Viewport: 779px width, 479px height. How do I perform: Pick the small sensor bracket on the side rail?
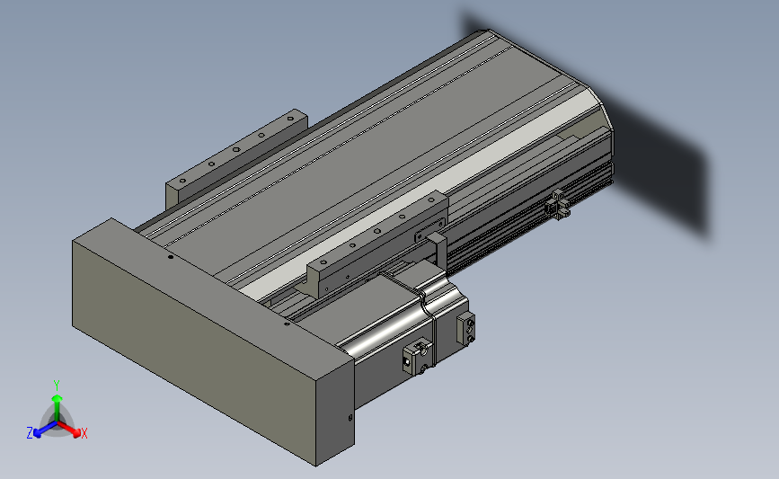pos(557,204)
